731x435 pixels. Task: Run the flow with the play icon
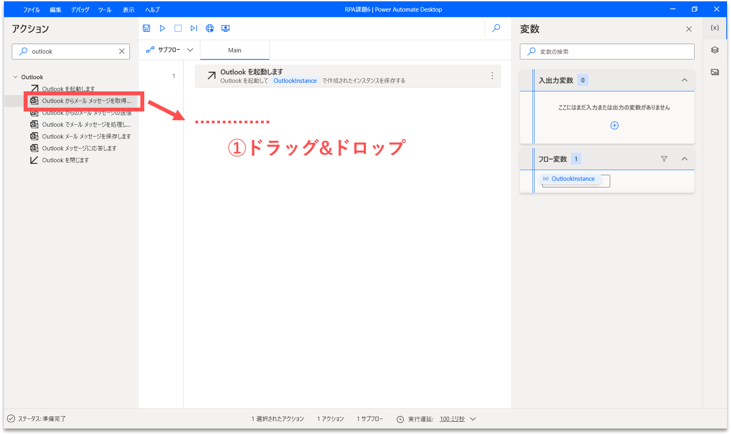(162, 28)
